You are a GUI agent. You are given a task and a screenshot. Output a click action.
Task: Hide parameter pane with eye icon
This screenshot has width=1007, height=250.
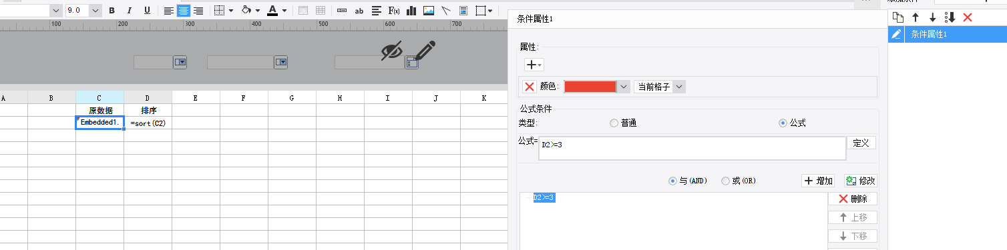click(392, 51)
